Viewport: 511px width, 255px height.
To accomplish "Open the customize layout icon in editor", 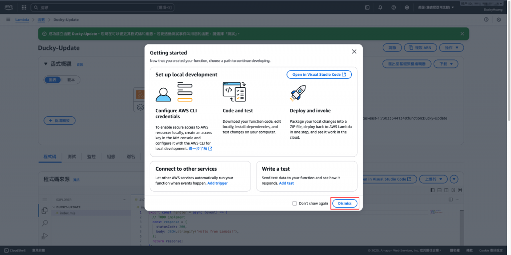I will coord(453,190).
